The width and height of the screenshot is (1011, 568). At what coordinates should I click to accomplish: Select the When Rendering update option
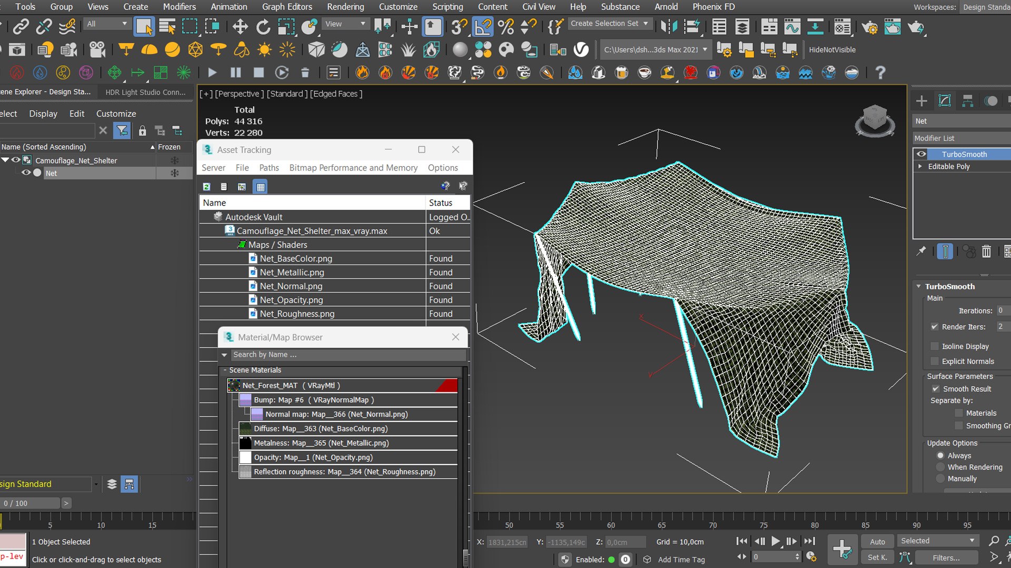(x=940, y=467)
